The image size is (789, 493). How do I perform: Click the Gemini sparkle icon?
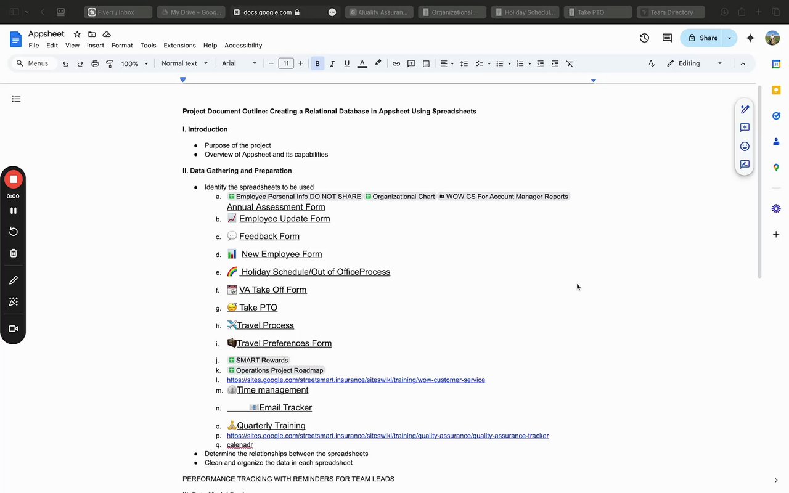750,38
